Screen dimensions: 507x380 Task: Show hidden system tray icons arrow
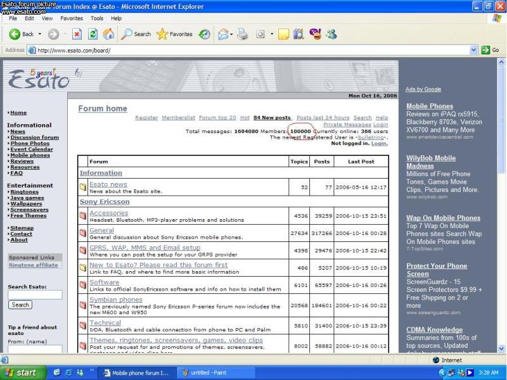(442, 373)
